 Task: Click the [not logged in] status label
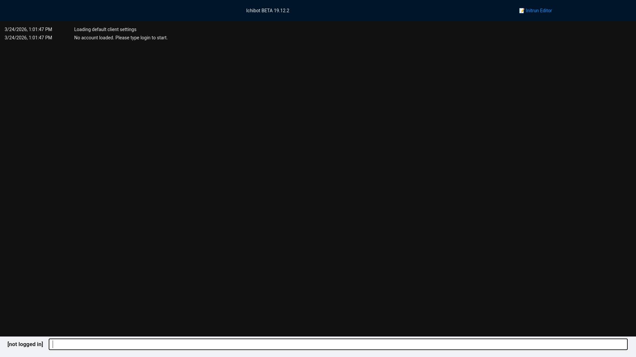click(25, 344)
